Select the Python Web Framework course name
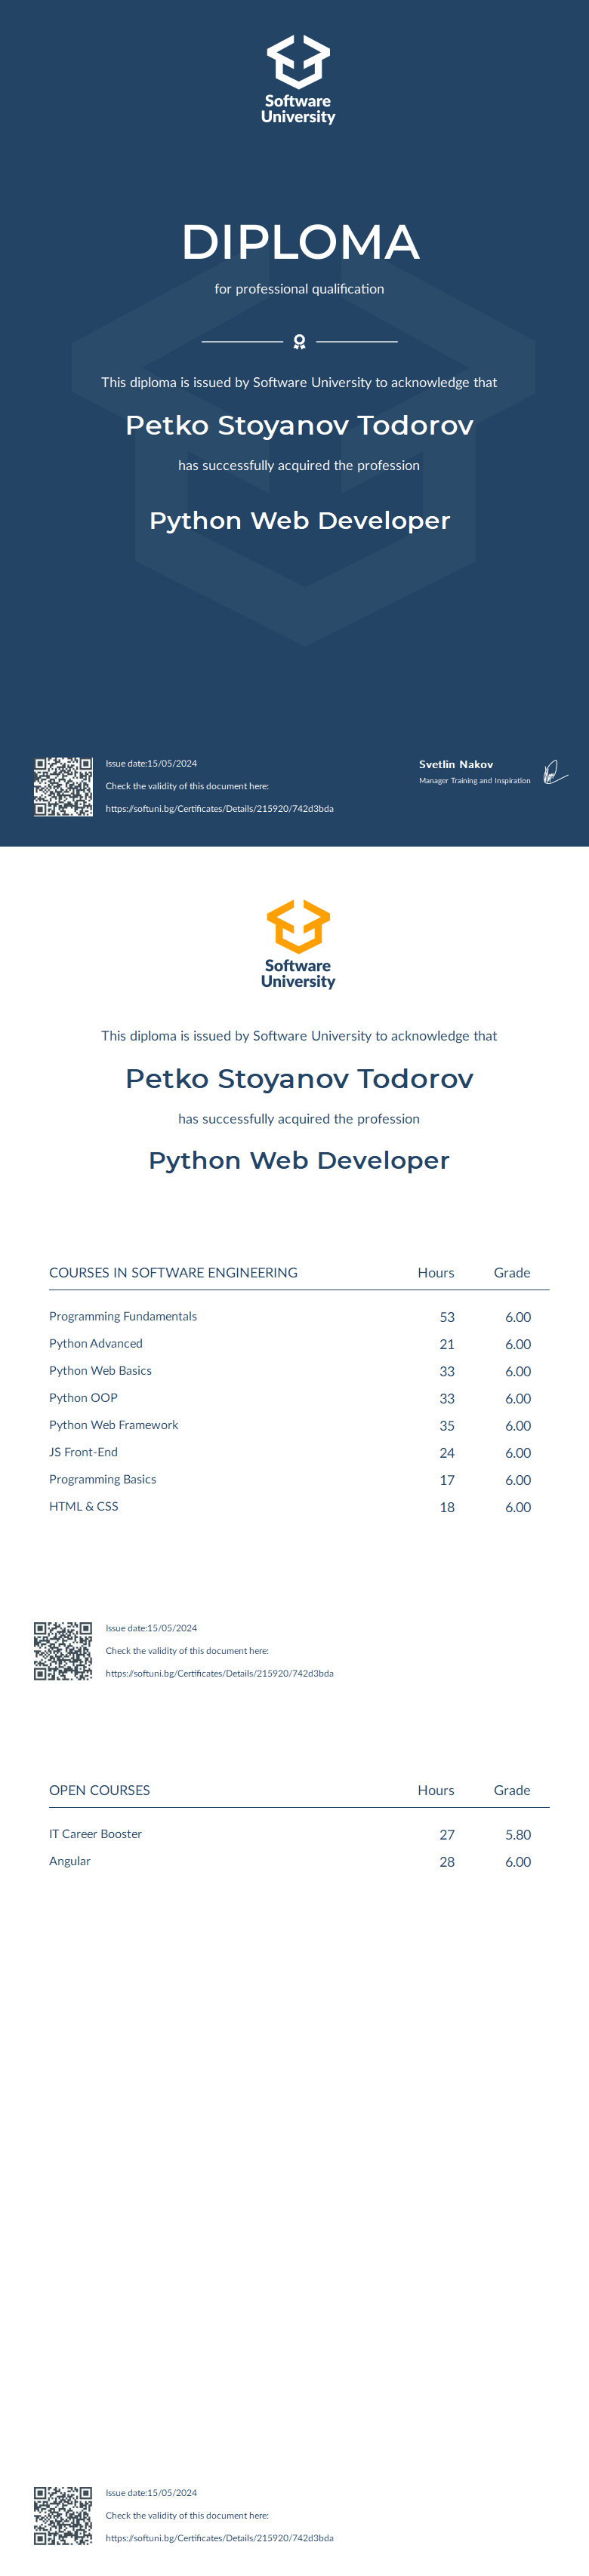589x2576 pixels. 113,1425
